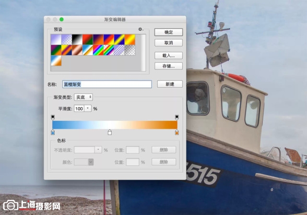Select the blue-red-yellow preset gradient
307x215 pixels.
click(109, 40)
